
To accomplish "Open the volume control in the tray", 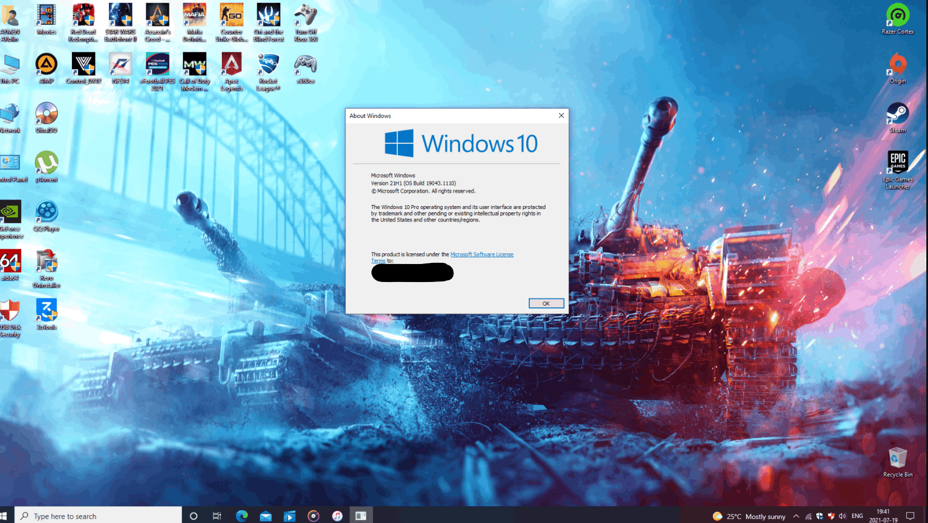I will tap(842, 516).
